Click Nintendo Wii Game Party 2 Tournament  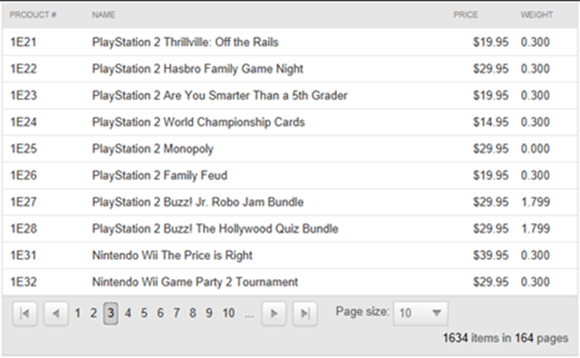coord(195,282)
